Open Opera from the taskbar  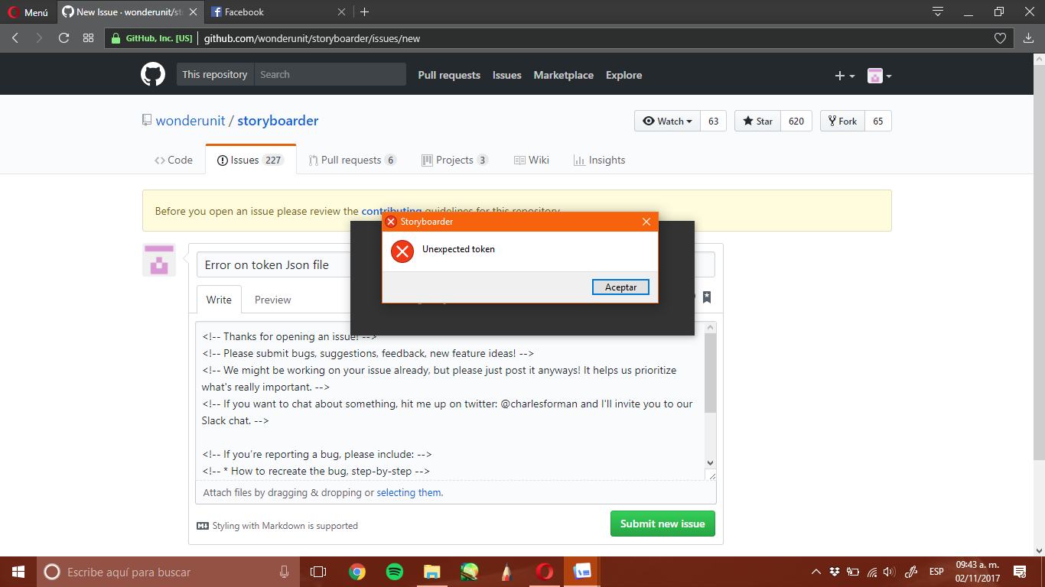click(x=544, y=571)
